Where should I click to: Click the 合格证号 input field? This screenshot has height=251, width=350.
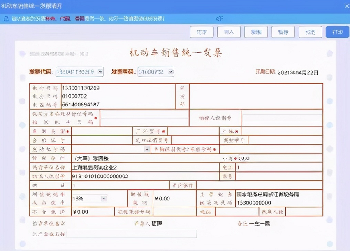tap(102, 140)
